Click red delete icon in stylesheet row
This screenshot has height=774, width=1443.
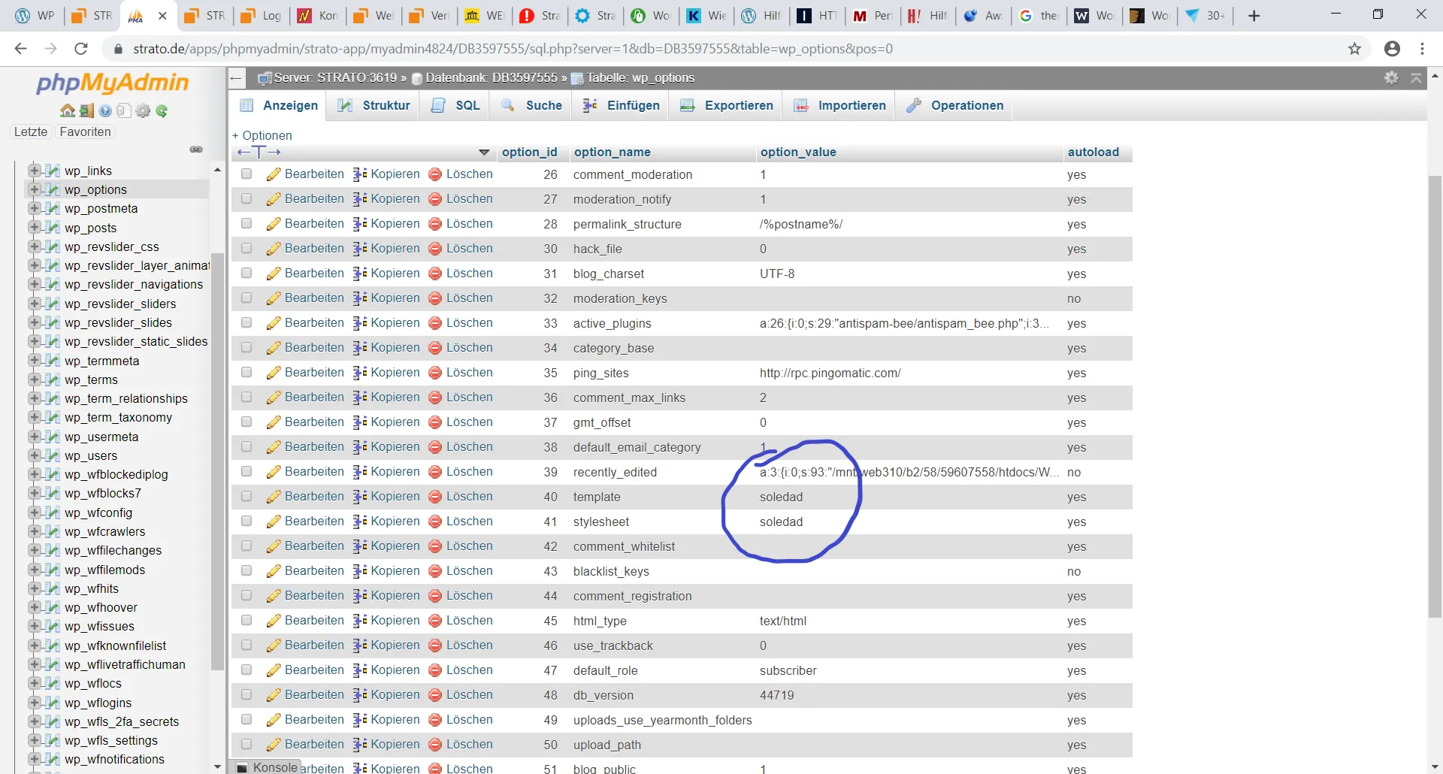click(x=434, y=522)
